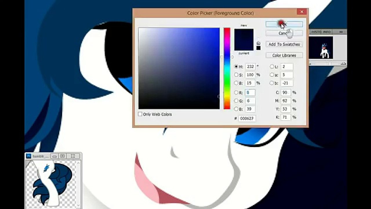Click the black K field showing 71
Image resolution: width=371 pixels, height=209 pixels.
pyautogui.click(x=286, y=117)
